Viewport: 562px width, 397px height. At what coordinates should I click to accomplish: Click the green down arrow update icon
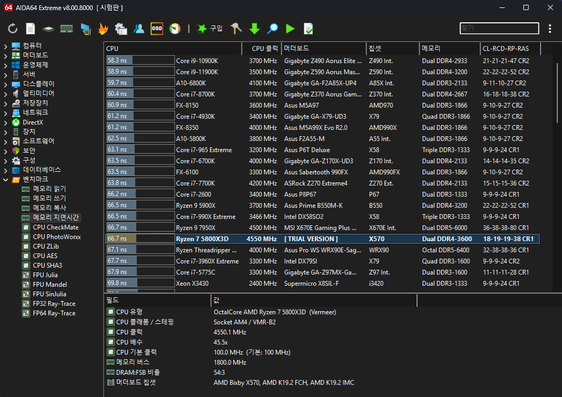[x=254, y=29]
